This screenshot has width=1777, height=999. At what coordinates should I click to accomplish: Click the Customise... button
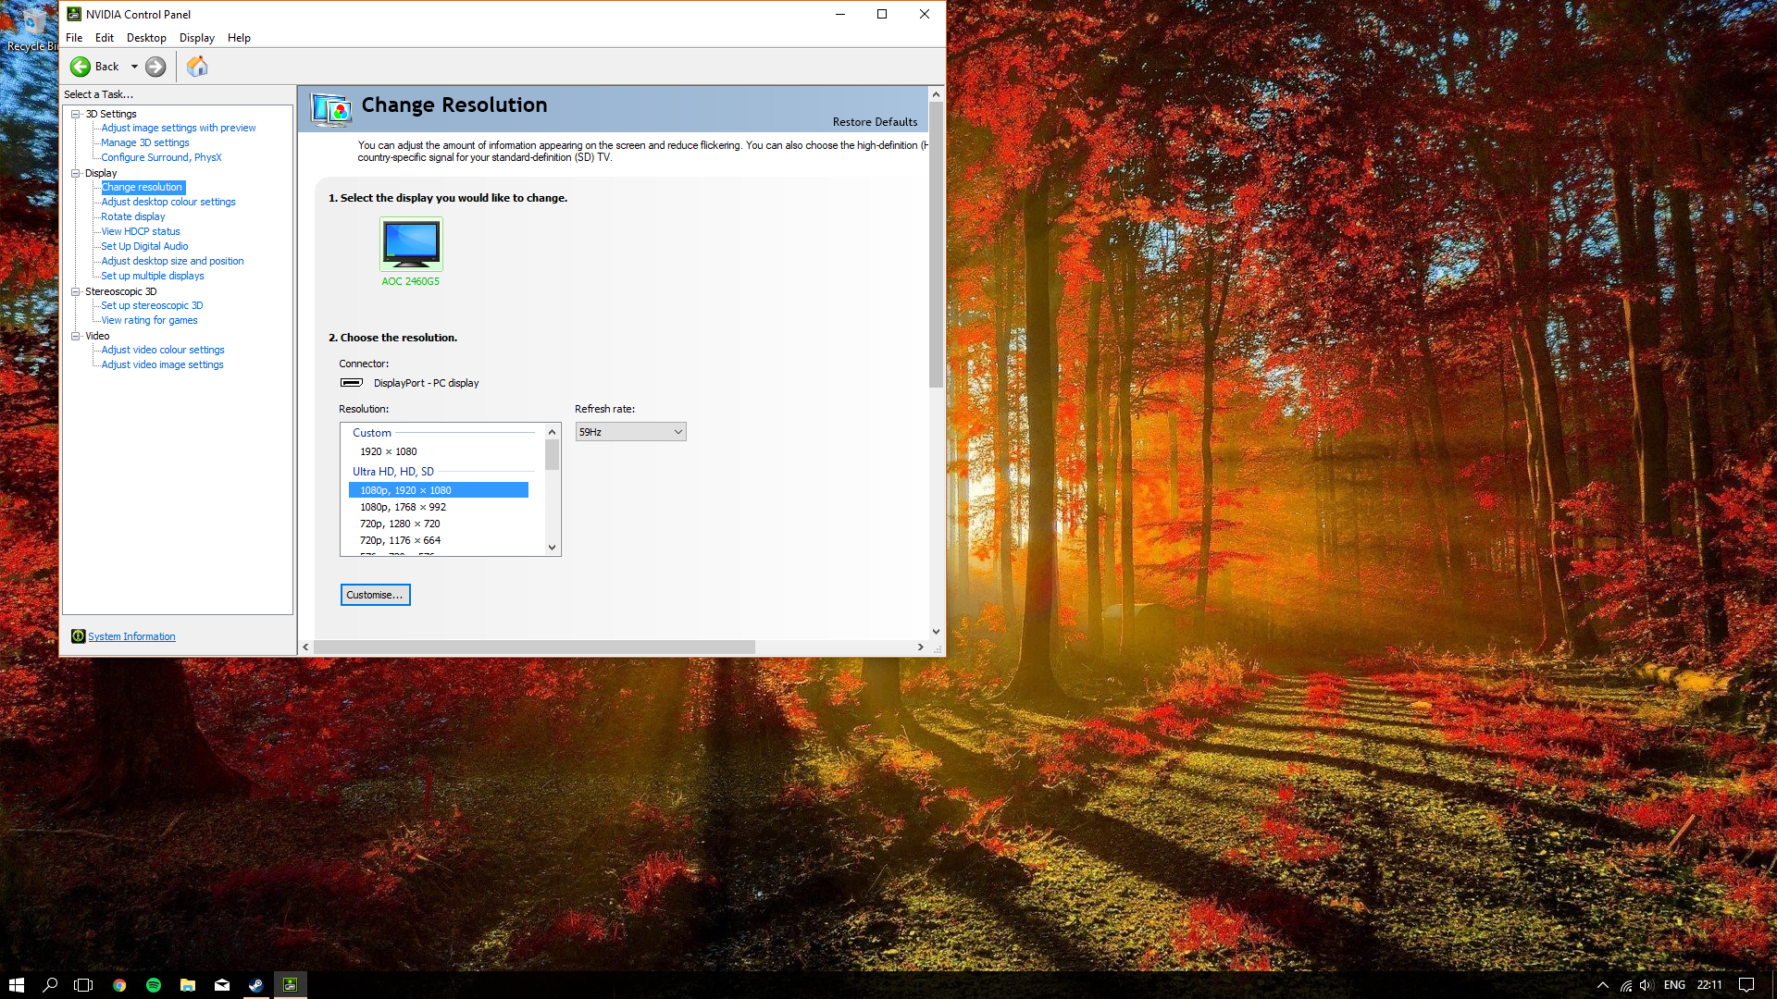click(375, 595)
